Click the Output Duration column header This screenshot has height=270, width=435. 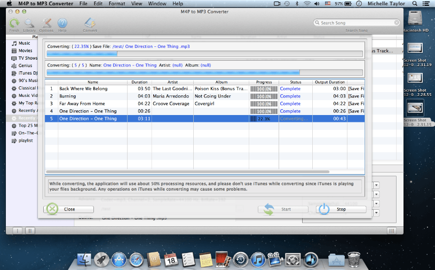pyautogui.click(x=329, y=82)
